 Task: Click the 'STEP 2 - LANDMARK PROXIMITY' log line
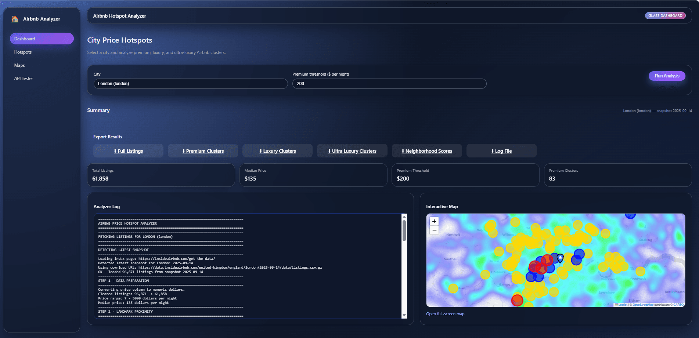pos(125,312)
